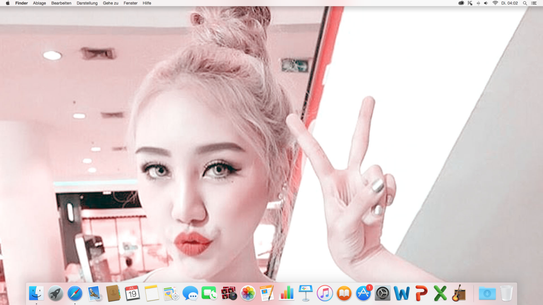Open the Ablage menu

tap(39, 3)
